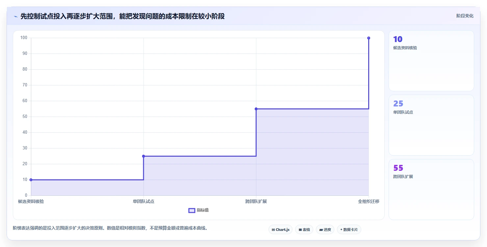Click the 表格 tag pill
The width and height of the screenshot is (487, 247).
pyautogui.click(x=304, y=230)
